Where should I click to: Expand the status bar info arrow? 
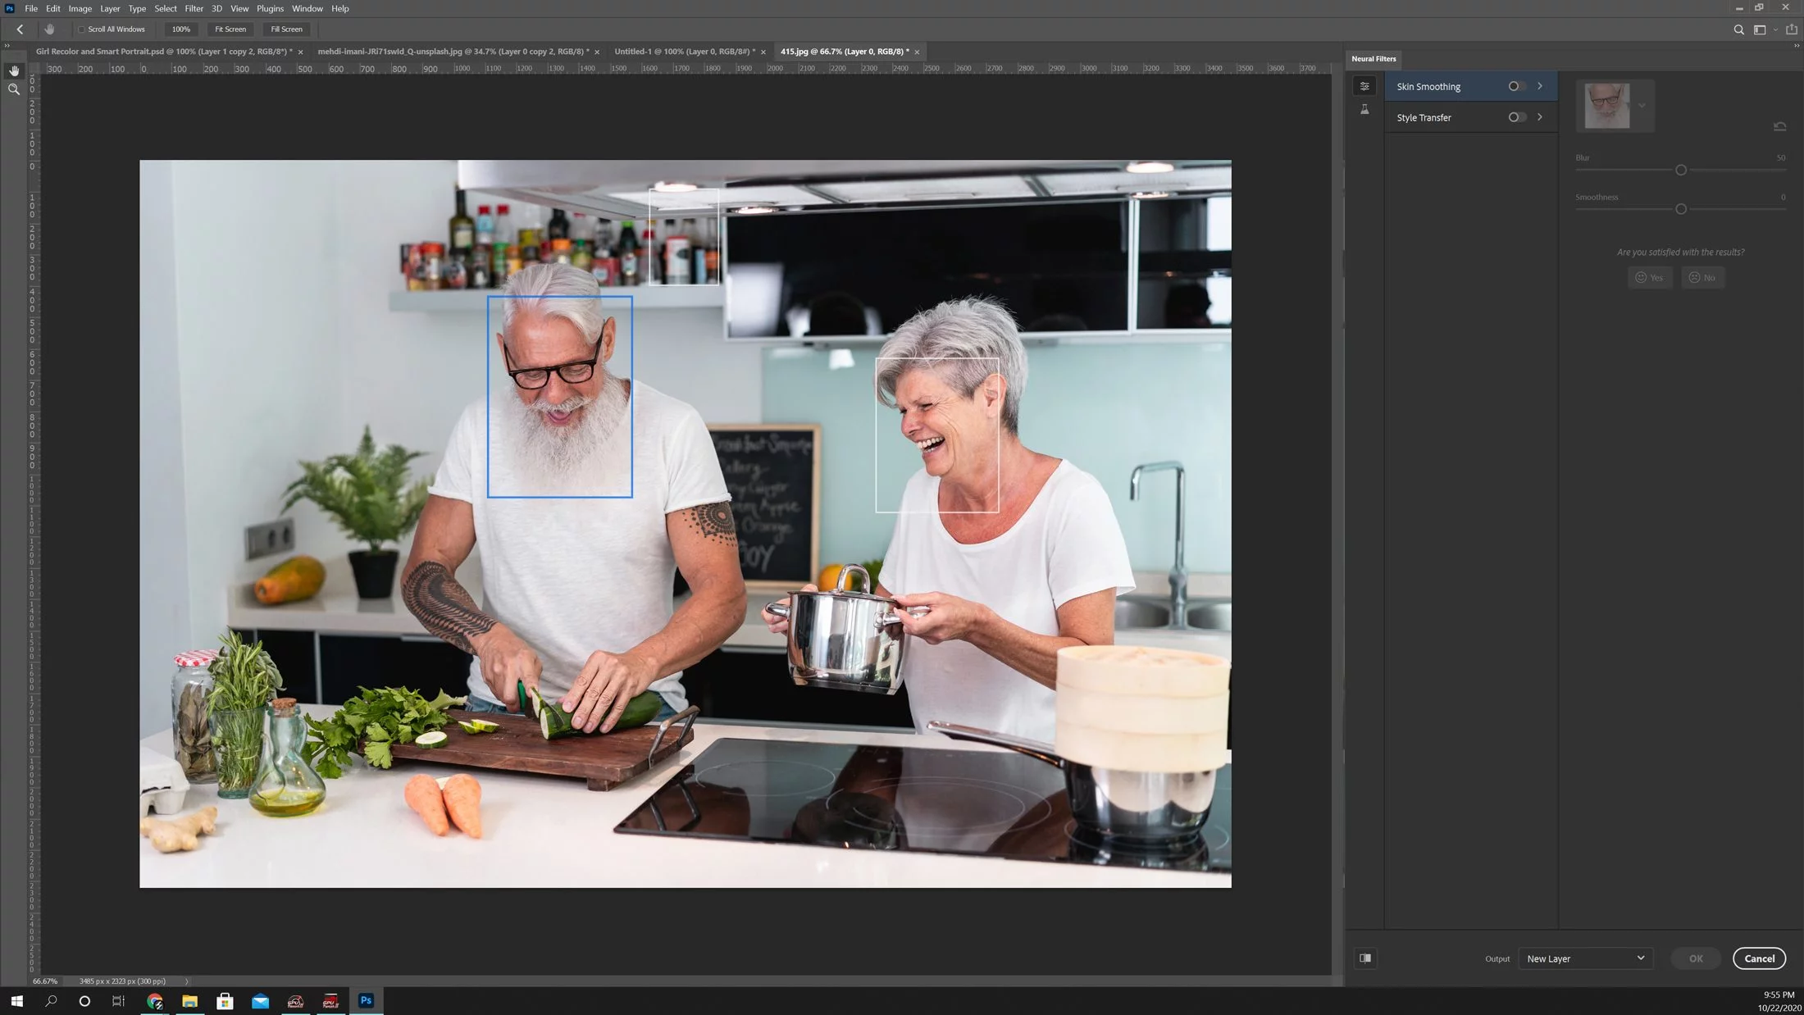(186, 981)
